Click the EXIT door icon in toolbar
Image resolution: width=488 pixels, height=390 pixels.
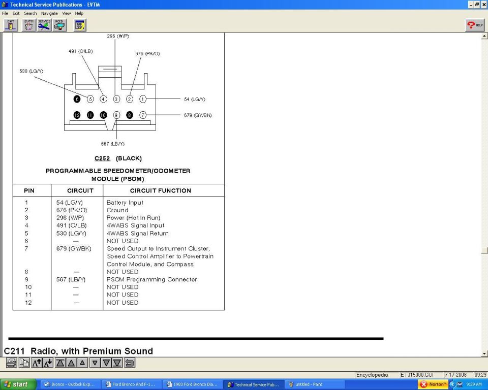(11, 25)
